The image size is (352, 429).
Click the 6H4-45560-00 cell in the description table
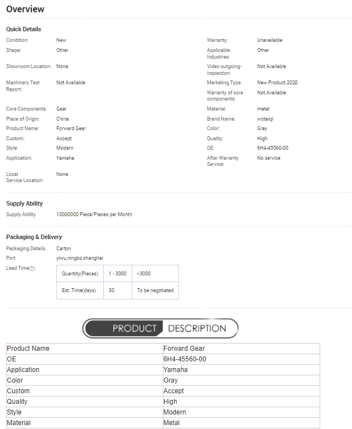(x=185, y=359)
